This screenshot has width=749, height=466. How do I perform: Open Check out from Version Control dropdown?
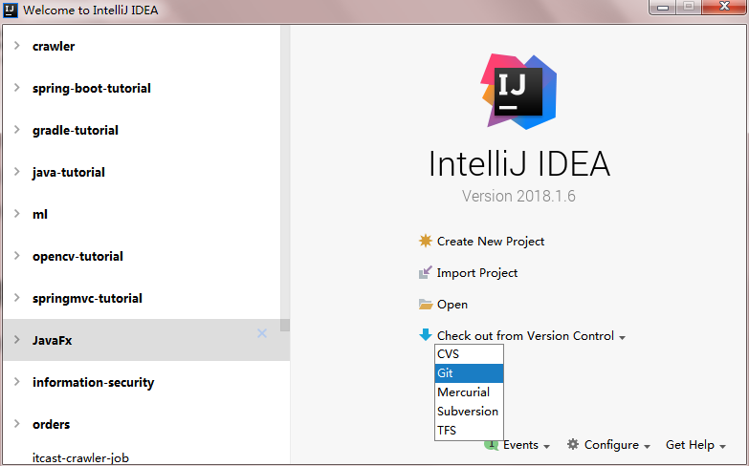pos(531,336)
